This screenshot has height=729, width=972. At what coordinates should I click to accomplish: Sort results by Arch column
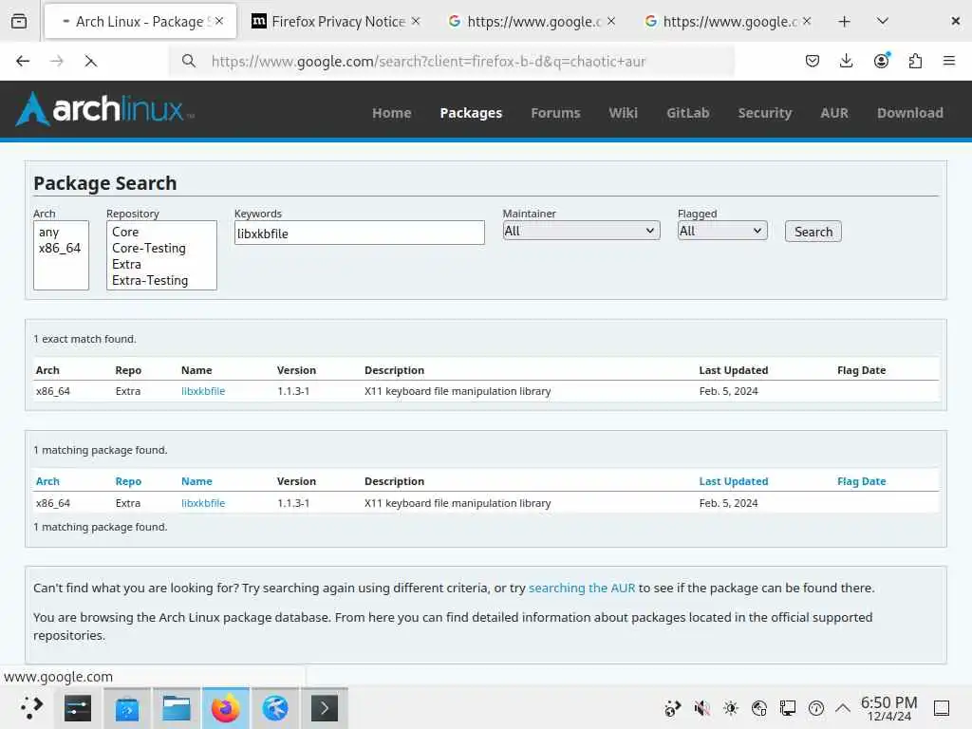(47, 481)
